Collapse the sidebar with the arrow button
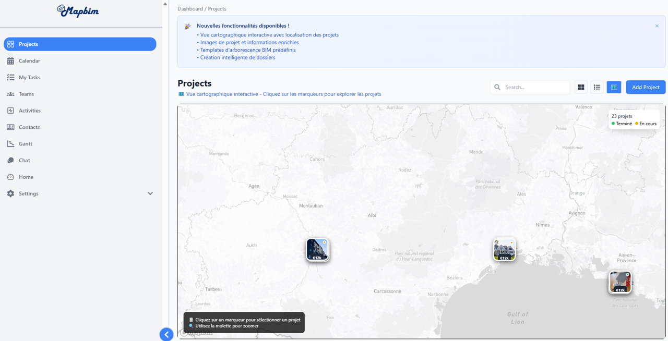 pos(166,334)
